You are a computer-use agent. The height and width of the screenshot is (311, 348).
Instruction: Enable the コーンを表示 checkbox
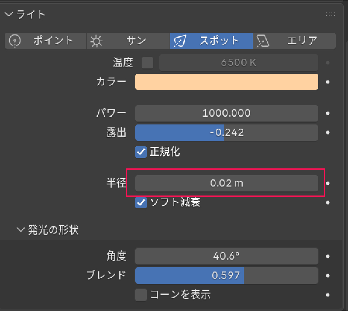click(x=141, y=295)
